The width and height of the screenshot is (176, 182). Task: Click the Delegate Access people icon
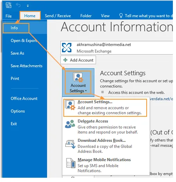click(70, 124)
